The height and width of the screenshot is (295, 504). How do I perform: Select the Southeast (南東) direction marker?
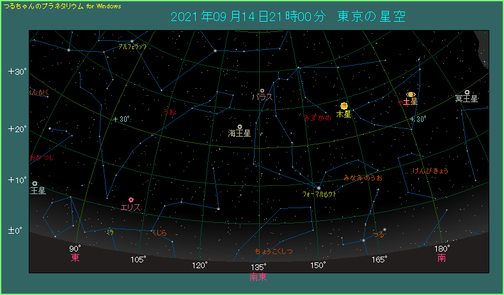point(258,277)
